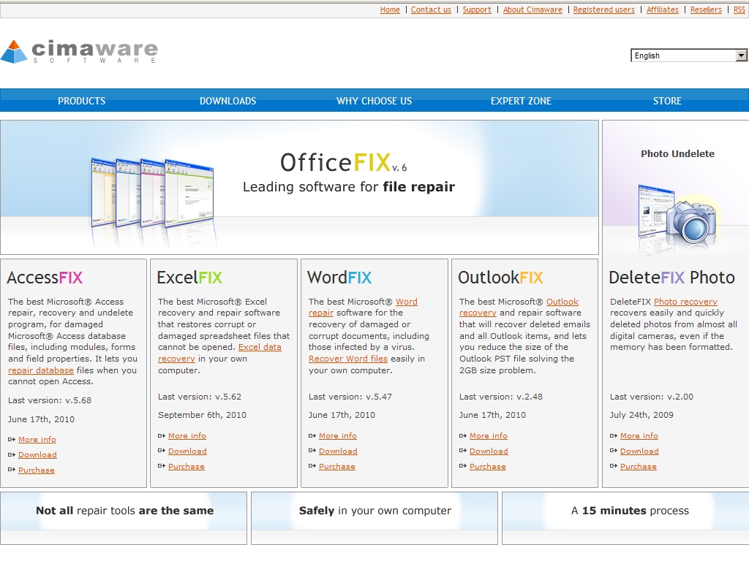Follow the Outlook recovery link
Image resolution: width=749 pixels, height=561 pixels.
point(562,302)
